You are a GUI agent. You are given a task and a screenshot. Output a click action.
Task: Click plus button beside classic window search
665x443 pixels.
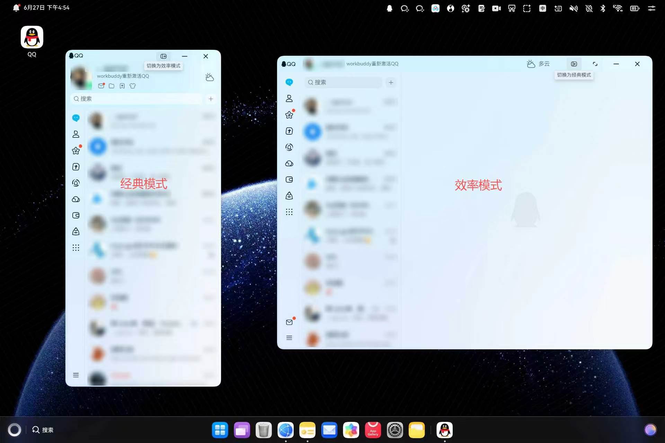point(211,99)
